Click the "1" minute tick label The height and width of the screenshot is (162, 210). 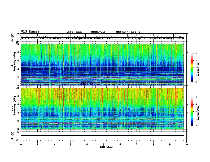[x=37, y=145]
